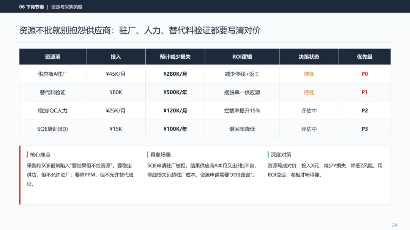Select the 替代料验证 cell
Viewport: 410px width, 230px height.
pyautogui.click(x=52, y=92)
